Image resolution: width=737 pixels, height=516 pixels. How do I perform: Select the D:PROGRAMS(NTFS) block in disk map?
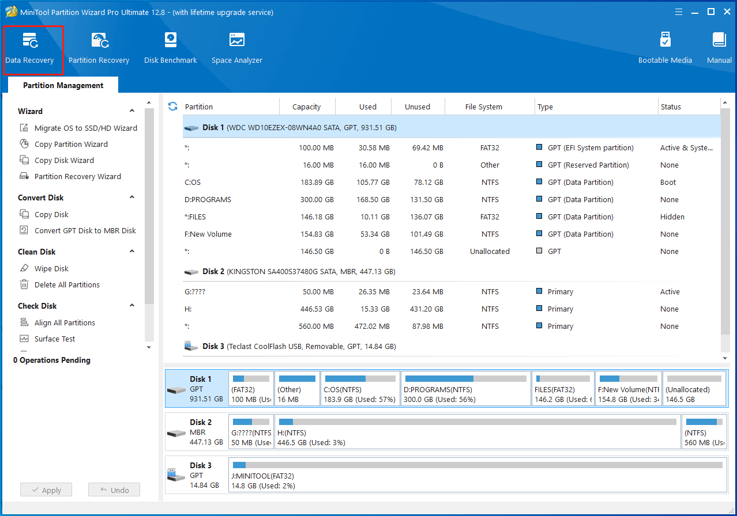[x=465, y=389]
